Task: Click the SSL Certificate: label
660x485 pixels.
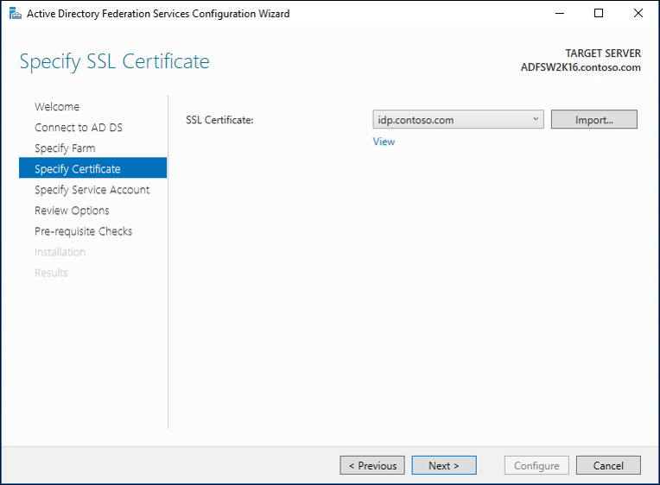Action: point(219,120)
